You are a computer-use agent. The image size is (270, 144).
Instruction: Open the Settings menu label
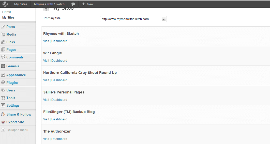13,105
